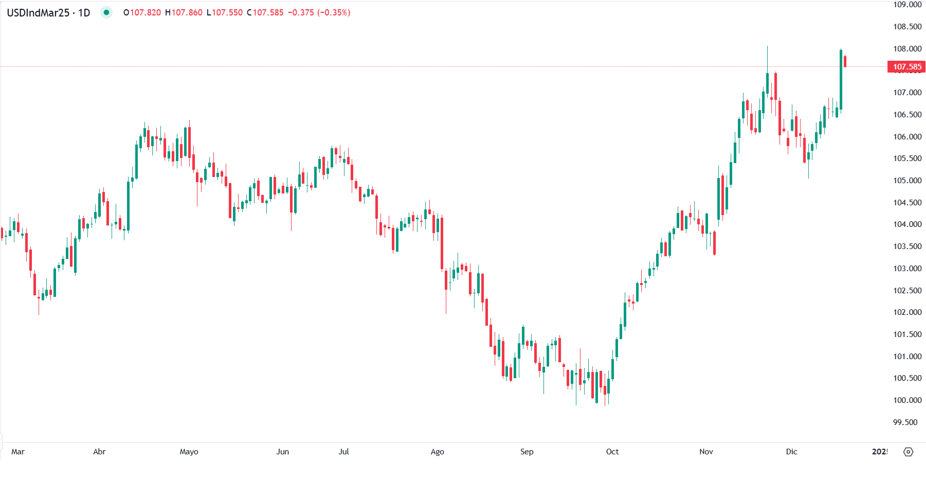Click the Sep label on time axis
Viewport: 926px width, 495px height.
pyautogui.click(x=527, y=452)
